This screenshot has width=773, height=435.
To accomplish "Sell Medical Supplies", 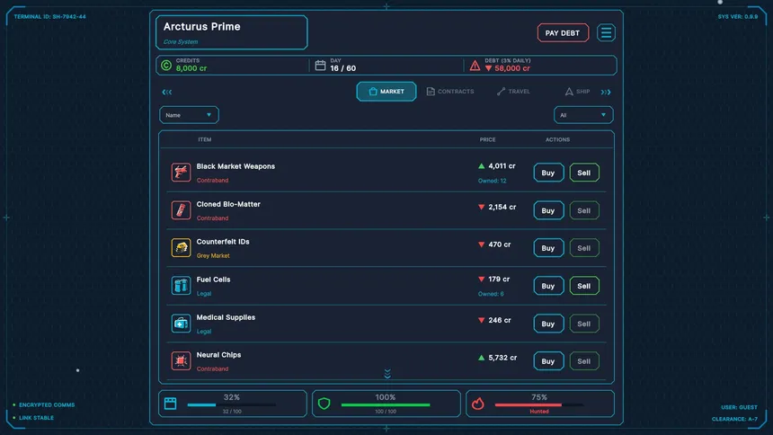I will coord(584,324).
